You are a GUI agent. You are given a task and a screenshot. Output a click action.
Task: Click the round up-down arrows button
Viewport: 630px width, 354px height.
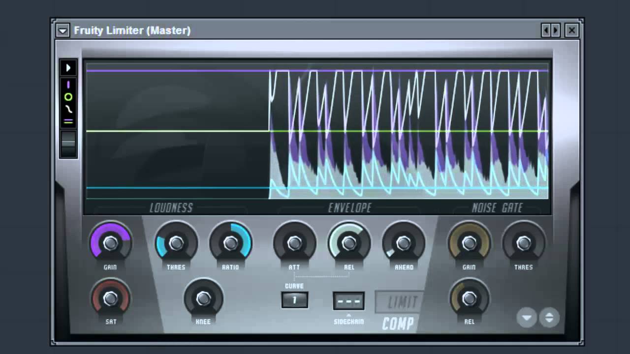pyautogui.click(x=549, y=318)
